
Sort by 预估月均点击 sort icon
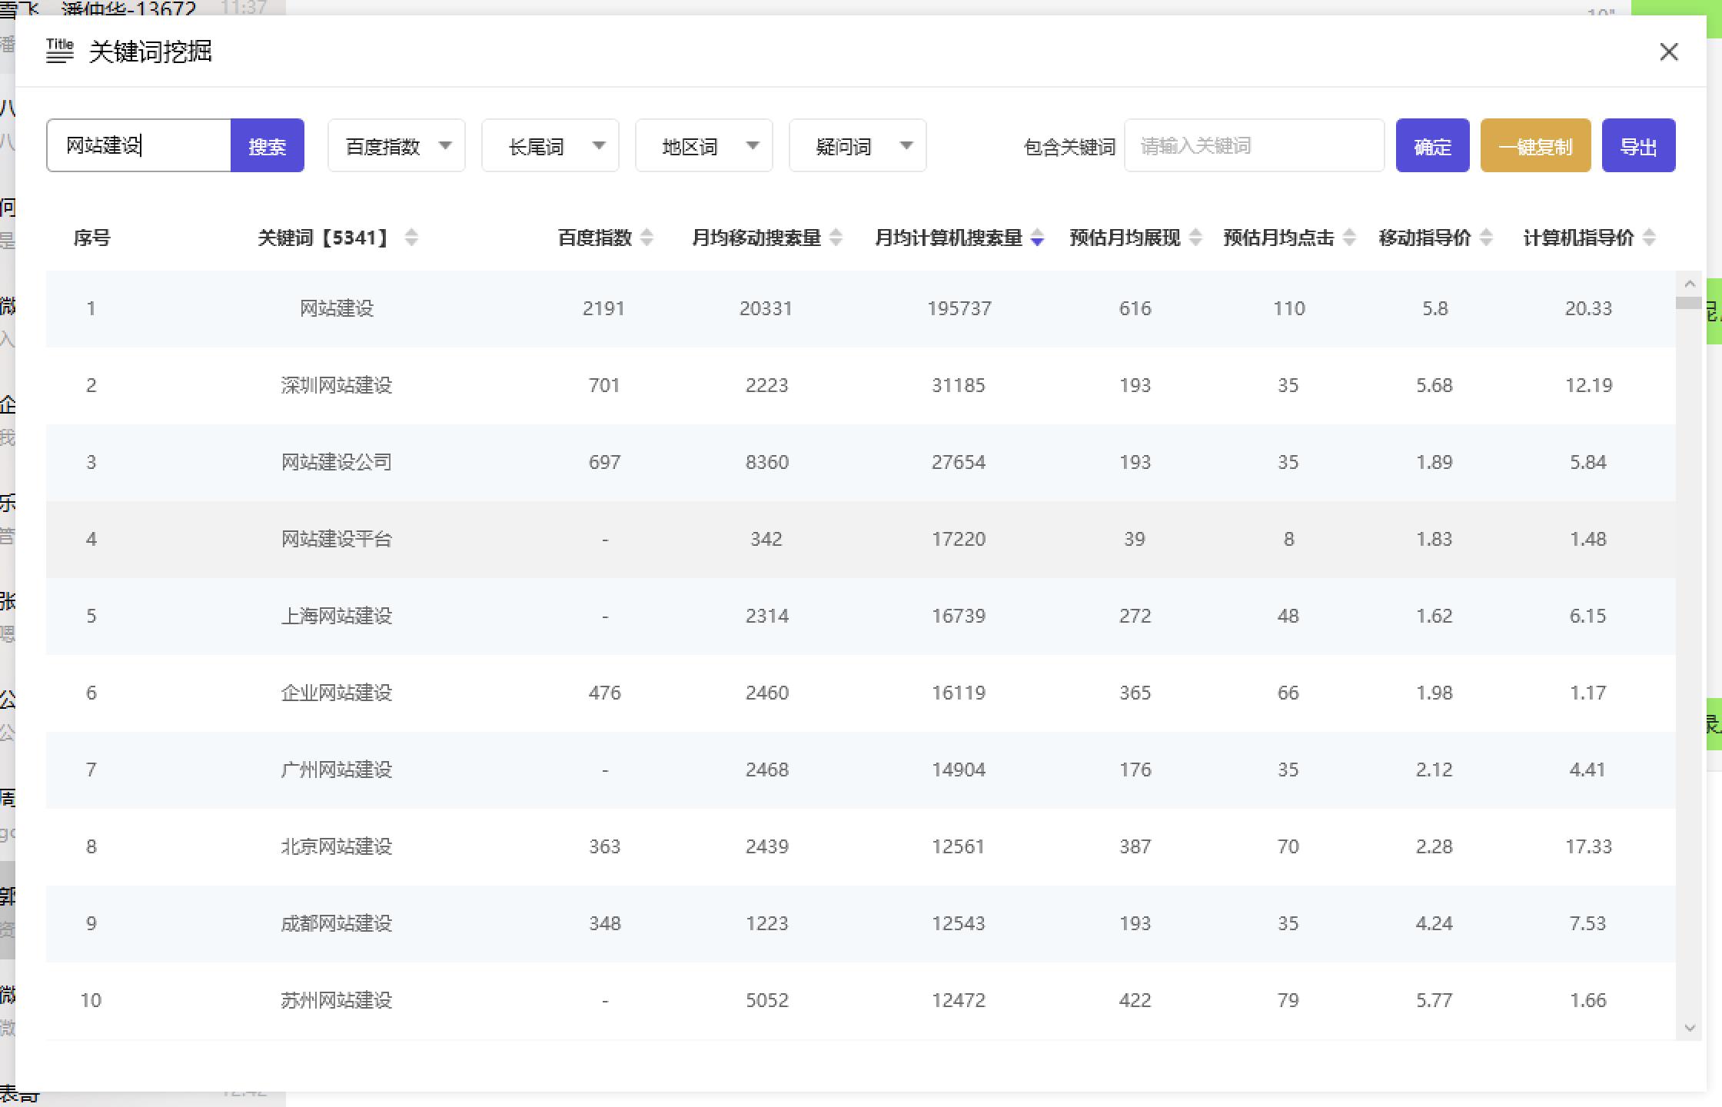click(1349, 238)
